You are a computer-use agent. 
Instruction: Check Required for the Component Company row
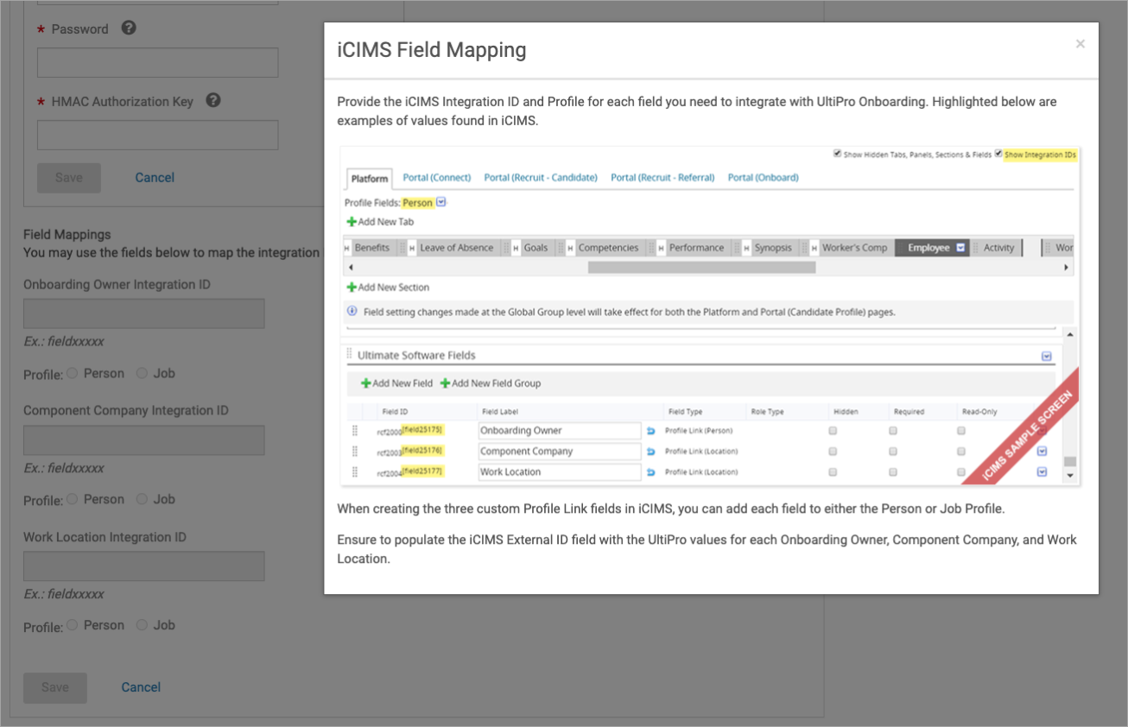[893, 451]
